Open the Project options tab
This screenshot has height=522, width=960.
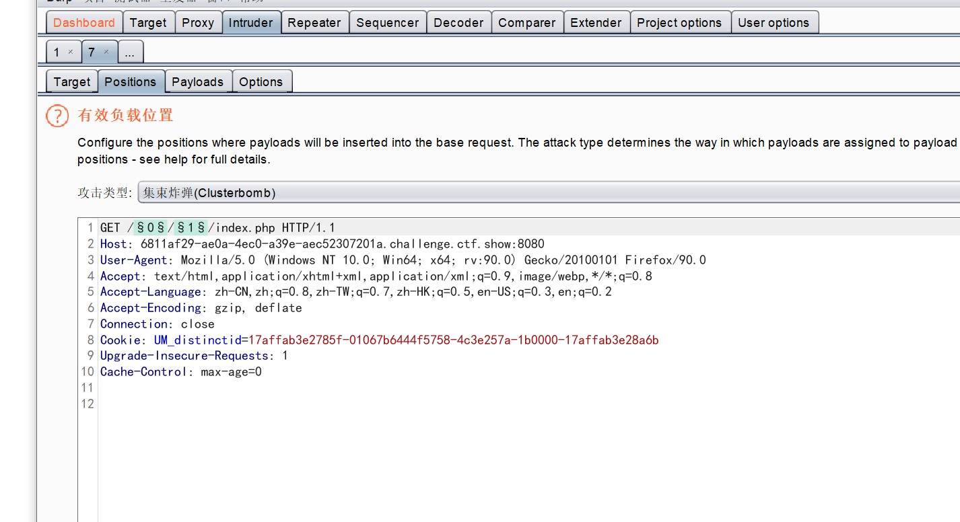(679, 22)
